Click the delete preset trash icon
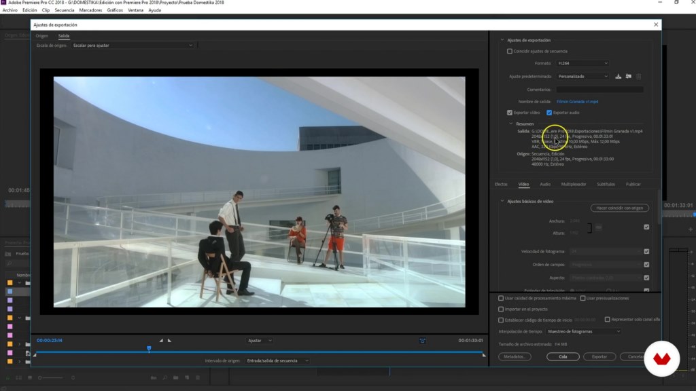 pos(639,76)
